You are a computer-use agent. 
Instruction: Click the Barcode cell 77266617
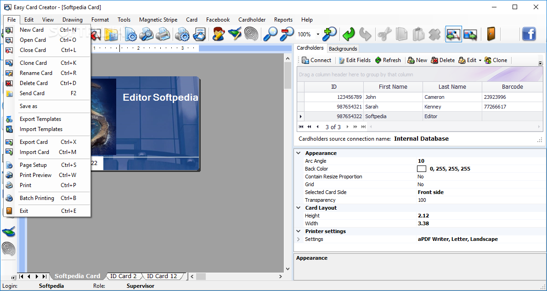(x=512, y=107)
